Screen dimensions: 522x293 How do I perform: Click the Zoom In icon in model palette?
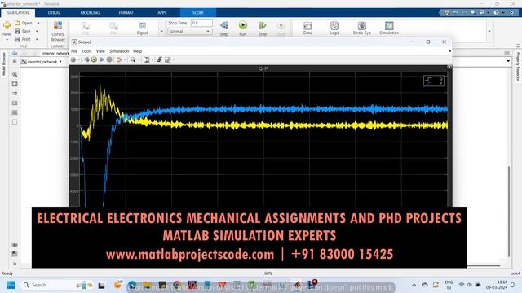15,74
